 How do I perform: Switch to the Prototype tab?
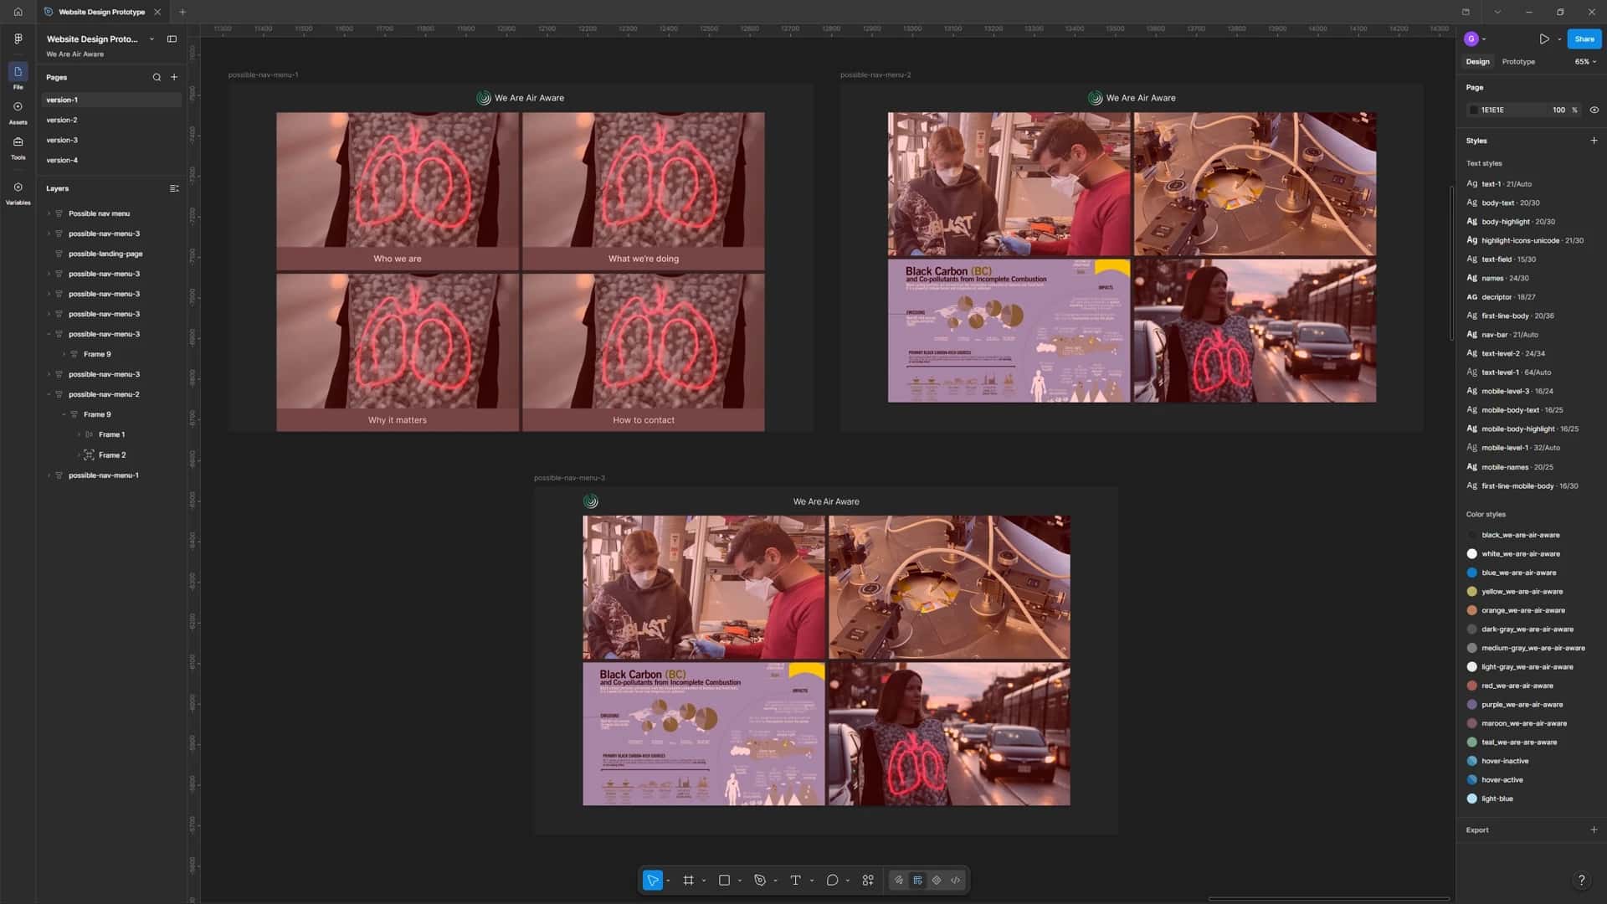coord(1518,61)
